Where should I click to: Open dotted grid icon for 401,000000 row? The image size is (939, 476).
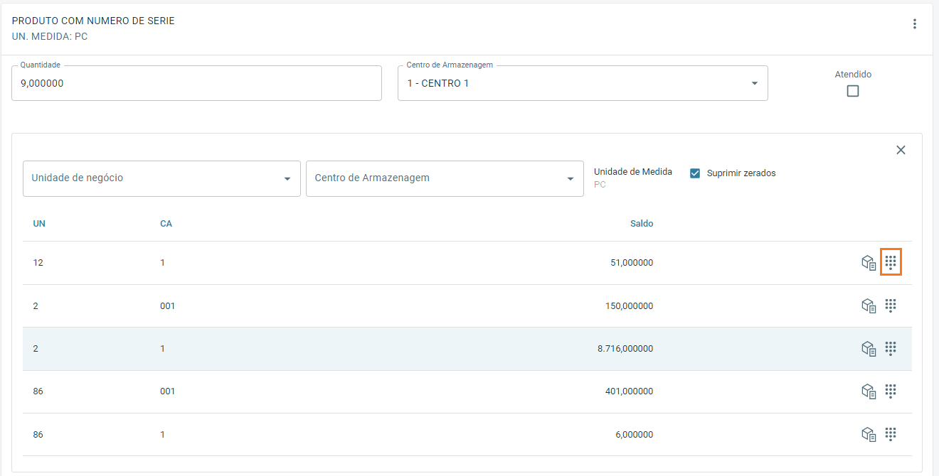coord(891,391)
